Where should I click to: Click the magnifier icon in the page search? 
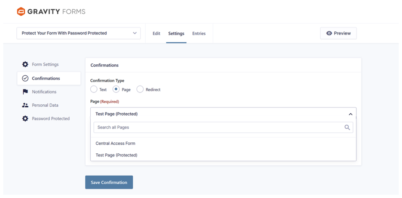347,127
